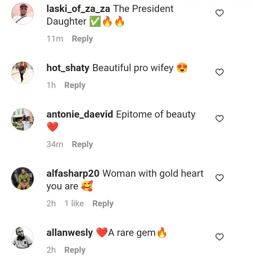Open hot_shaty's profile avatar
Viewport: 253px width, 257px height.
tap(23, 73)
